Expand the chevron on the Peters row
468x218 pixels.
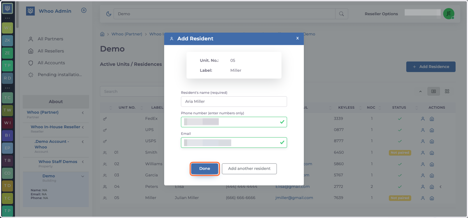(441, 187)
